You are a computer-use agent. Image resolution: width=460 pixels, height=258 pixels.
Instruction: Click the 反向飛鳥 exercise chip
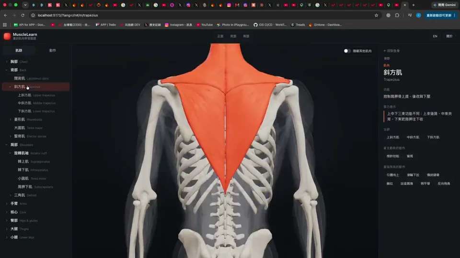[x=444, y=183]
